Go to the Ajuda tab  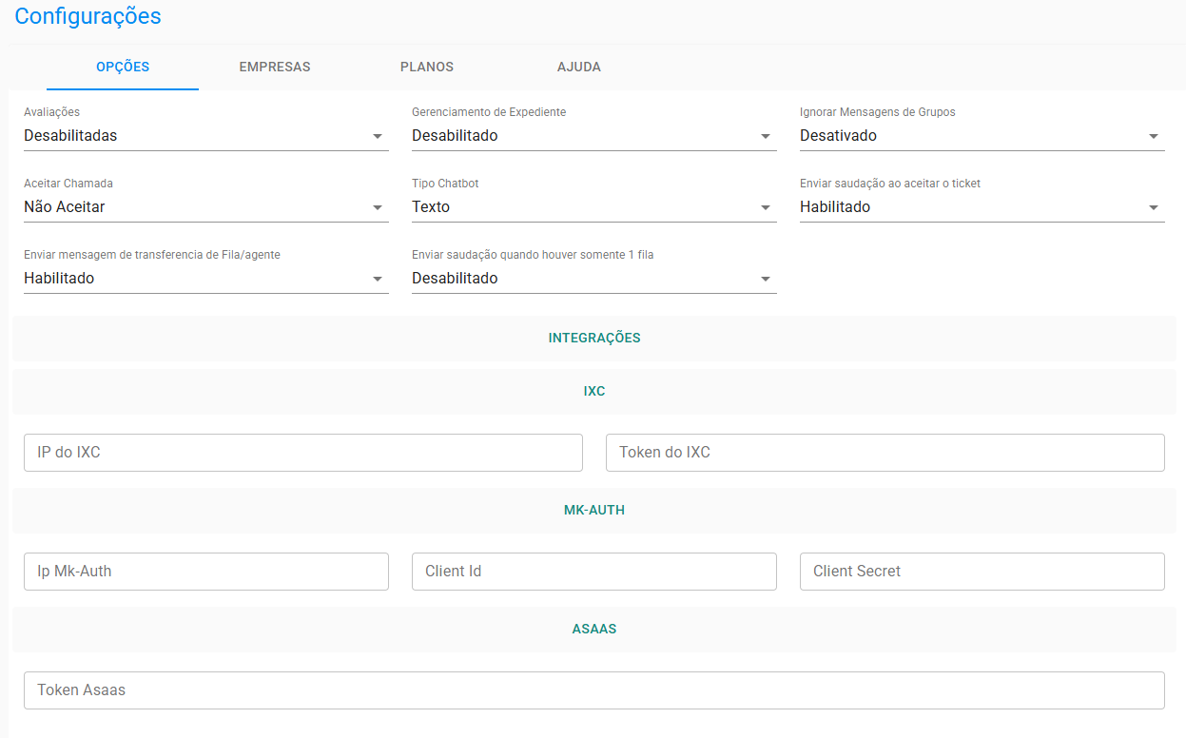pyautogui.click(x=578, y=68)
